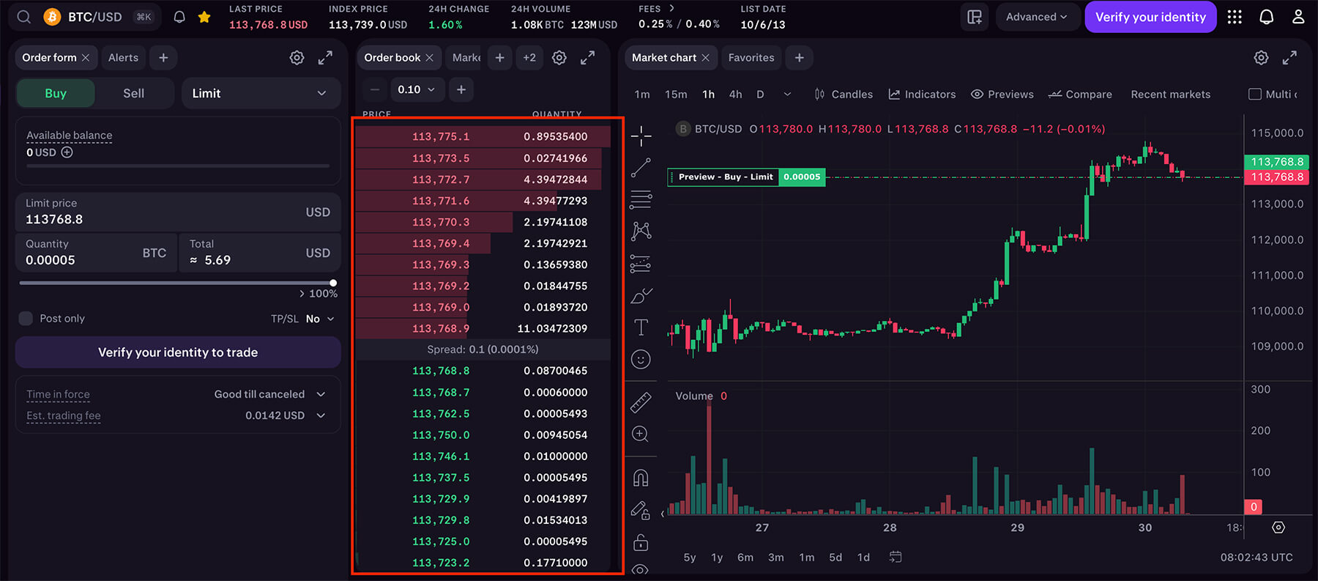
Task: Open the price alert bell icon
Action: pyautogui.click(x=179, y=17)
